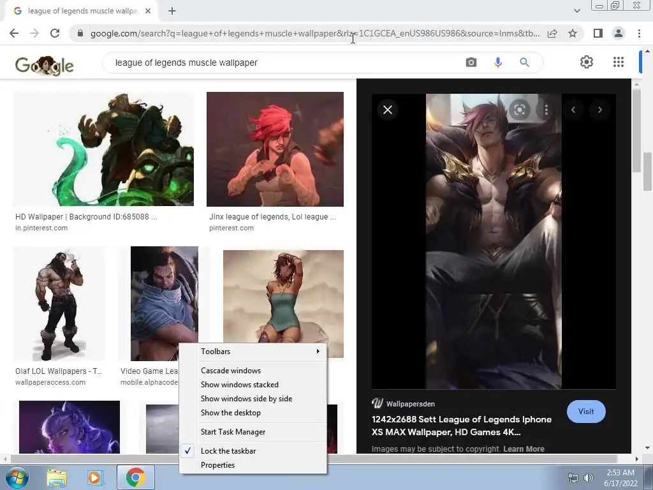
Task: Open the Windows Start menu
Action: [17, 477]
